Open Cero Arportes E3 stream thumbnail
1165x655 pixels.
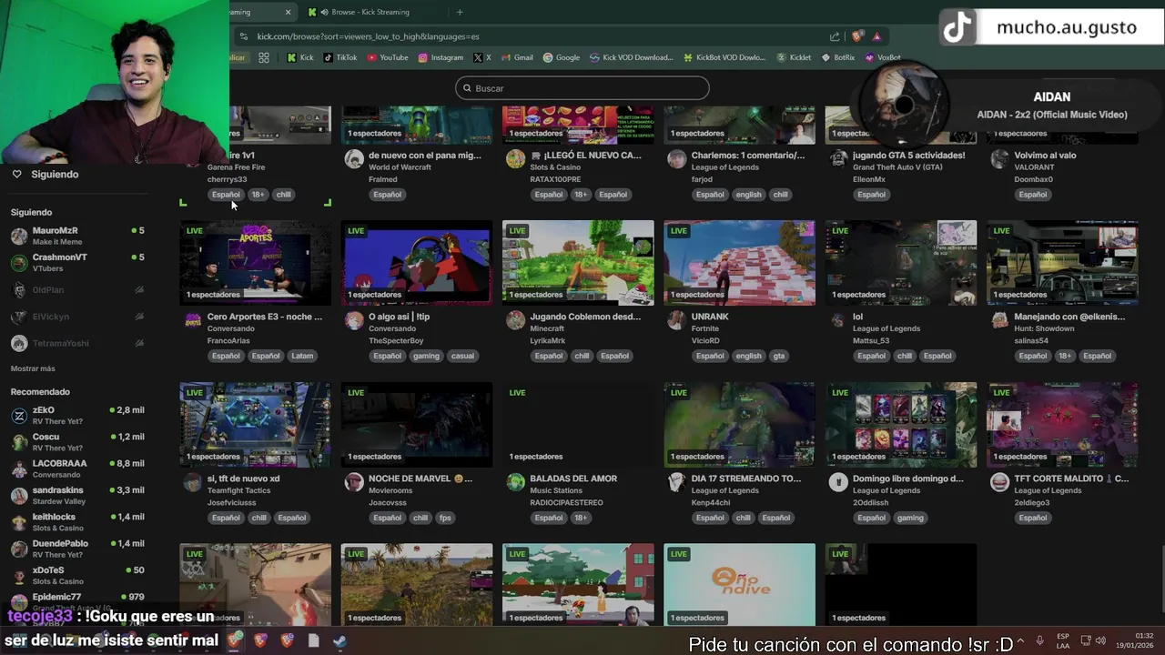tap(255, 262)
